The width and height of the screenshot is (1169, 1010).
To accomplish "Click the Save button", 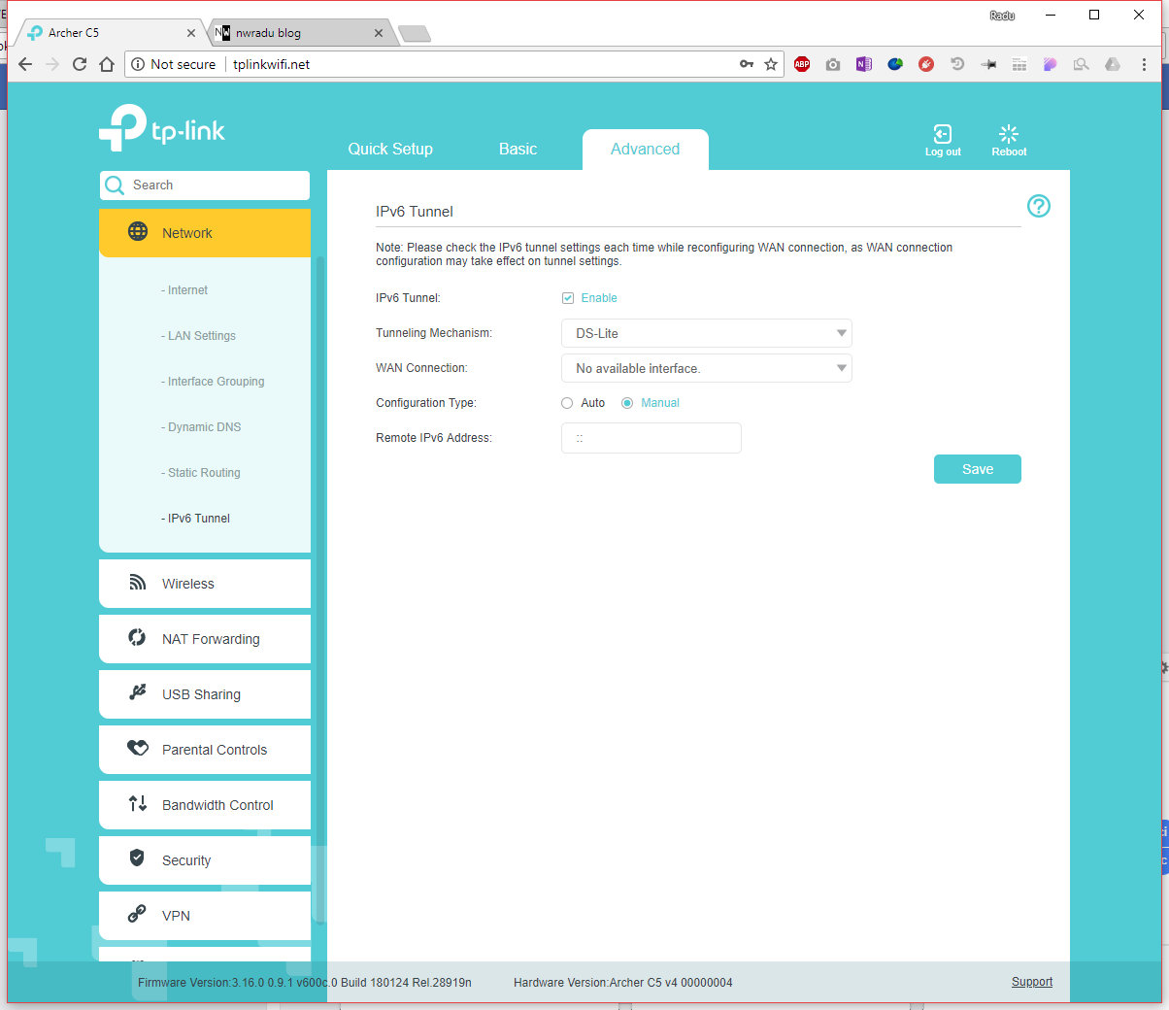I will pyautogui.click(x=977, y=469).
